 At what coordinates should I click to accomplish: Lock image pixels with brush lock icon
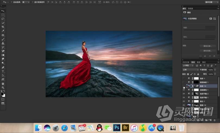191,74
